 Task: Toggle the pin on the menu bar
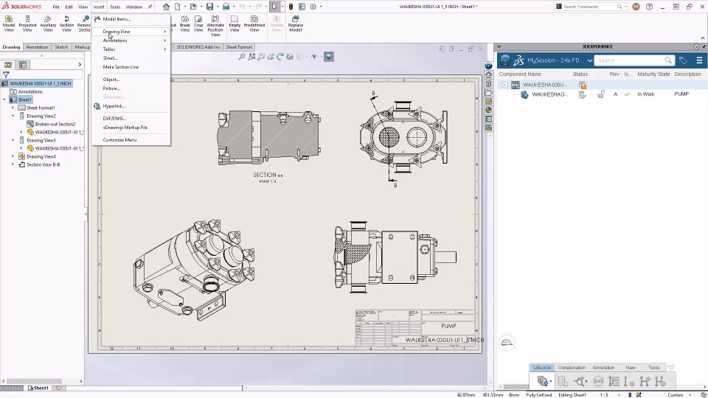[150, 7]
